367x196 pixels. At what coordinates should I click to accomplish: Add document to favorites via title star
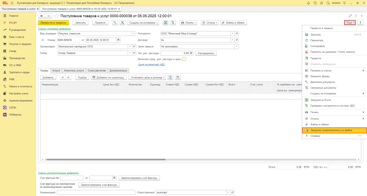pyautogui.click(x=56, y=16)
